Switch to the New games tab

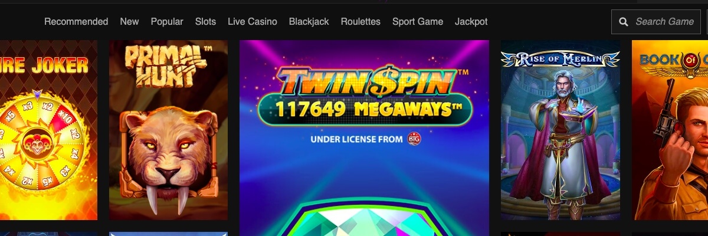click(x=129, y=21)
